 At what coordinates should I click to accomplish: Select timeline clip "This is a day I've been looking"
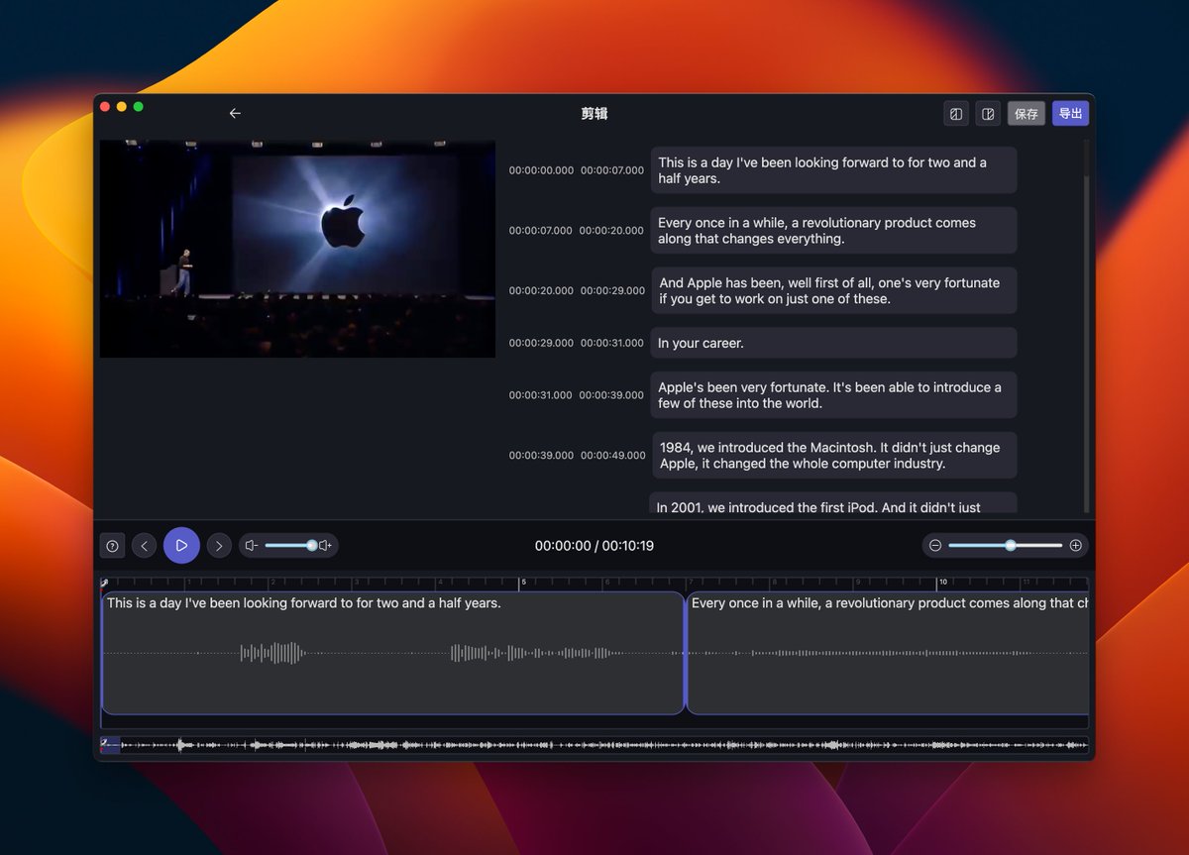[x=393, y=653]
